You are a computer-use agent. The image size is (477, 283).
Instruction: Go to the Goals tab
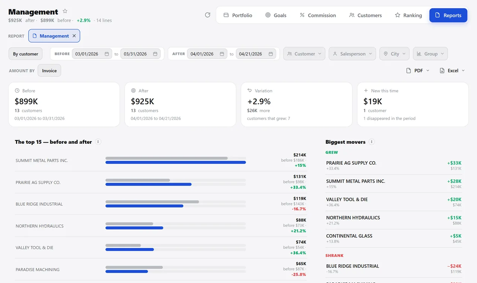pyautogui.click(x=276, y=15)
